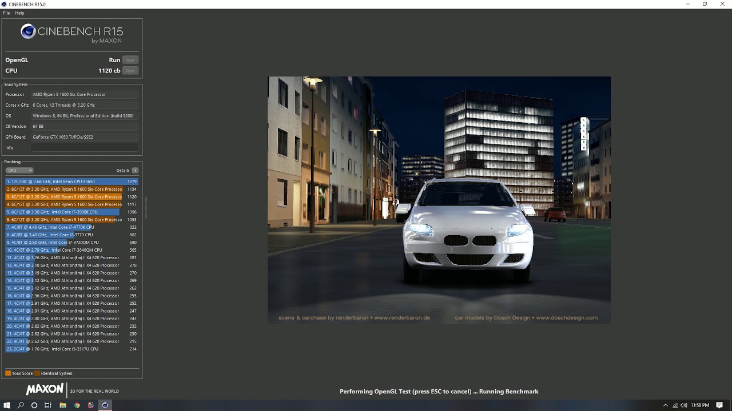Click the Cinebench taskbar icon
732x411 pixels.
pyautogui.click(x=105, y=405)
